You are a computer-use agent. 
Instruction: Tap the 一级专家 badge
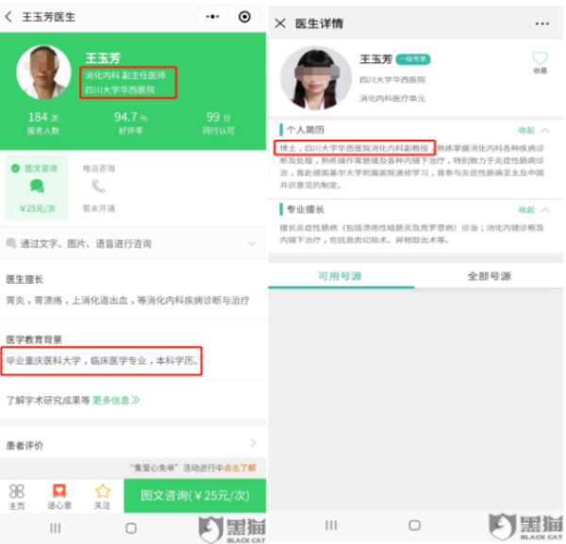(413, 59)
